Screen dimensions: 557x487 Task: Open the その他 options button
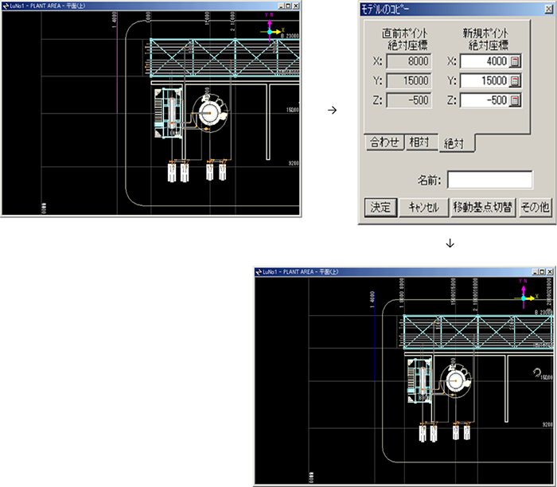pos(535,208)
